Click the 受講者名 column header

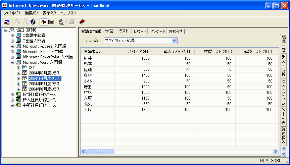(x=97, y=52)
